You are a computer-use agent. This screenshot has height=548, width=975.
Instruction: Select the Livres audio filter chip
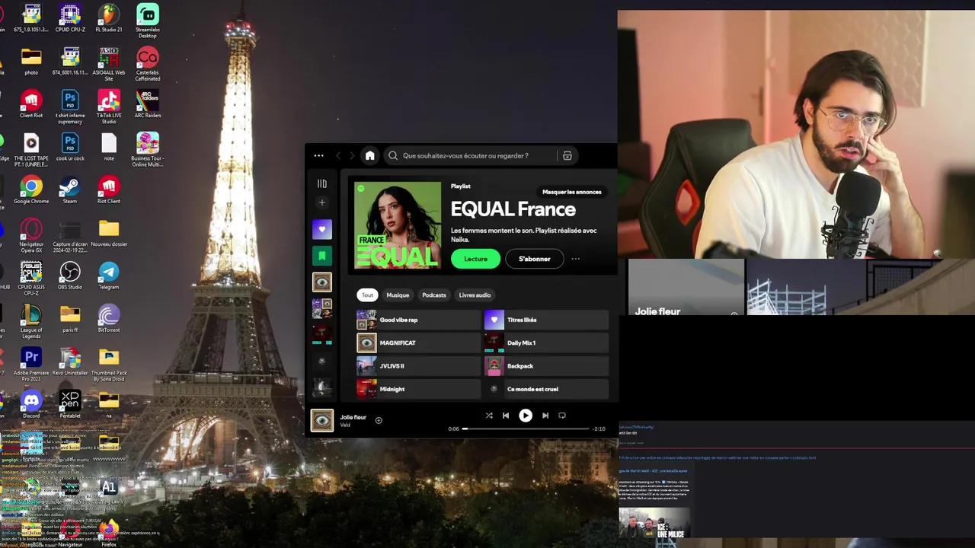pos(475,295)
